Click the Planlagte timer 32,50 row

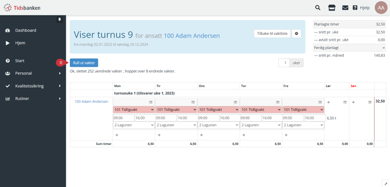tap(350, 24)
